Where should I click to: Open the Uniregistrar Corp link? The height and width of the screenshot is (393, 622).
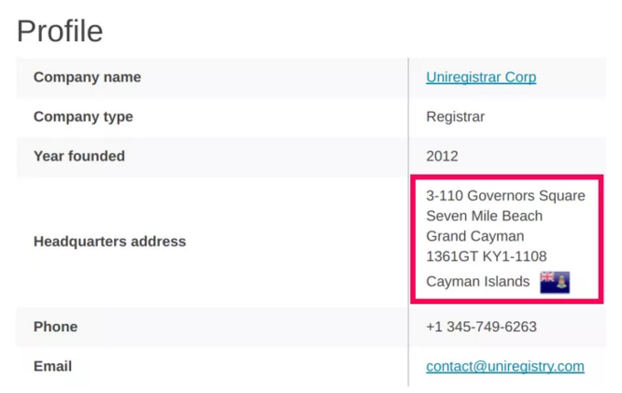coord(481,77)
